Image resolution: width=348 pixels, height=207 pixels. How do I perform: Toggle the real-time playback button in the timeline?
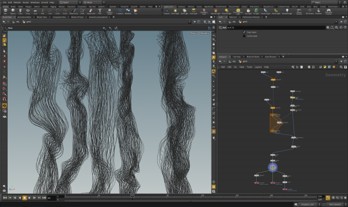[x=327, y=197]
